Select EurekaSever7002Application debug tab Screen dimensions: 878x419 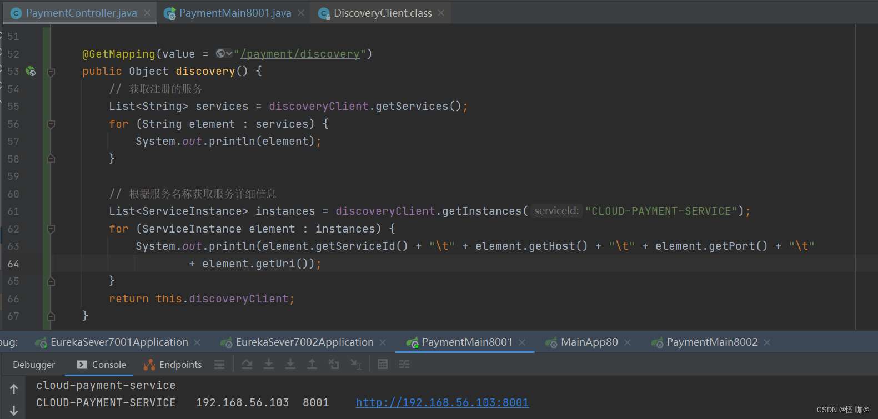(x=305, y=342)
